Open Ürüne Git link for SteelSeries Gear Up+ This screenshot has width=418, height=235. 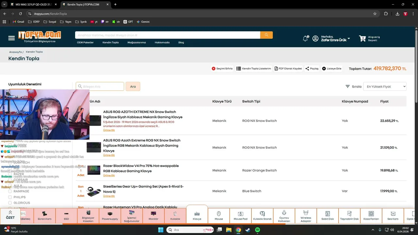coord(109,196)
